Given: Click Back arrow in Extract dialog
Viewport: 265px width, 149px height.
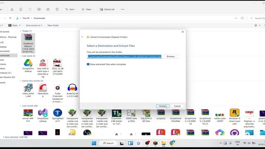Looking at the screenshot, I should pos(82,37).
